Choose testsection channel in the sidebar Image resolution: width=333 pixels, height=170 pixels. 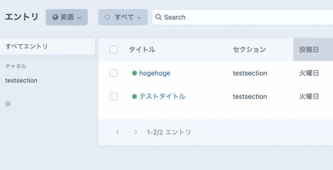pyautogui.click(x=21, y=80)
